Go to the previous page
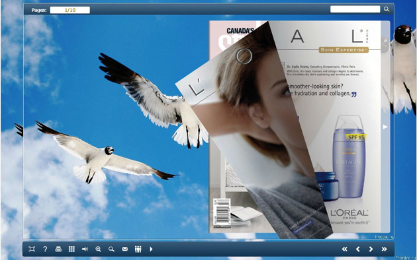 tap(357, 249)
